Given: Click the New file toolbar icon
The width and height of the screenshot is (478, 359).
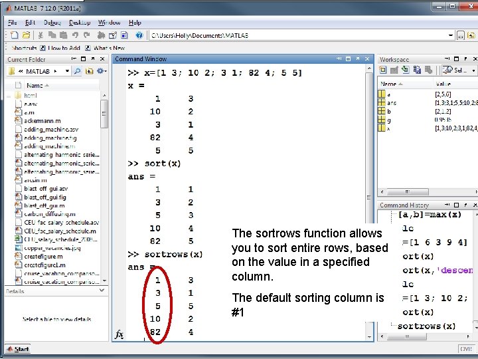Looking at the screenshot, I should point(15,35).
